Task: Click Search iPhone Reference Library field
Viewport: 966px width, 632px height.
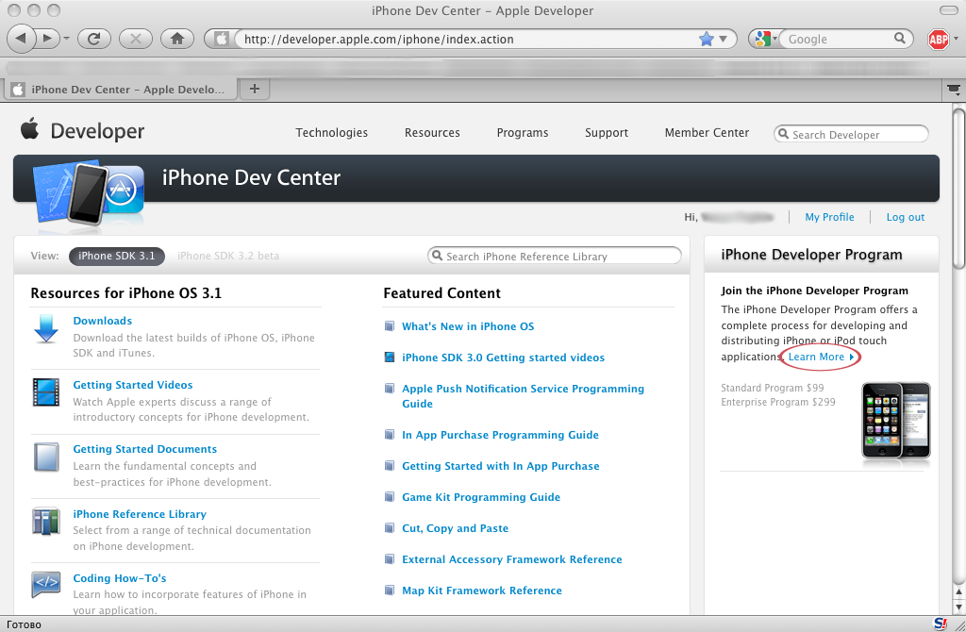Action: (555, 257)
